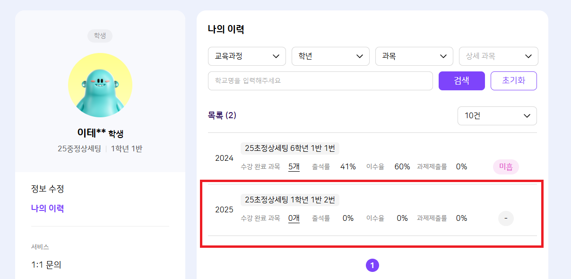Image resolution: width=571 pixels, height=279 pixels.
Task: Select 나의 이력 in the sidebar
Action: (x=47, y=209)
